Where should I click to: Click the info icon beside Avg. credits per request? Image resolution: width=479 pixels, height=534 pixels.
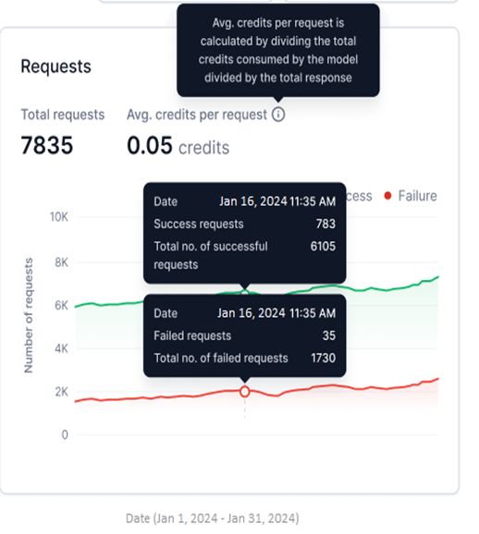[278, 115]
